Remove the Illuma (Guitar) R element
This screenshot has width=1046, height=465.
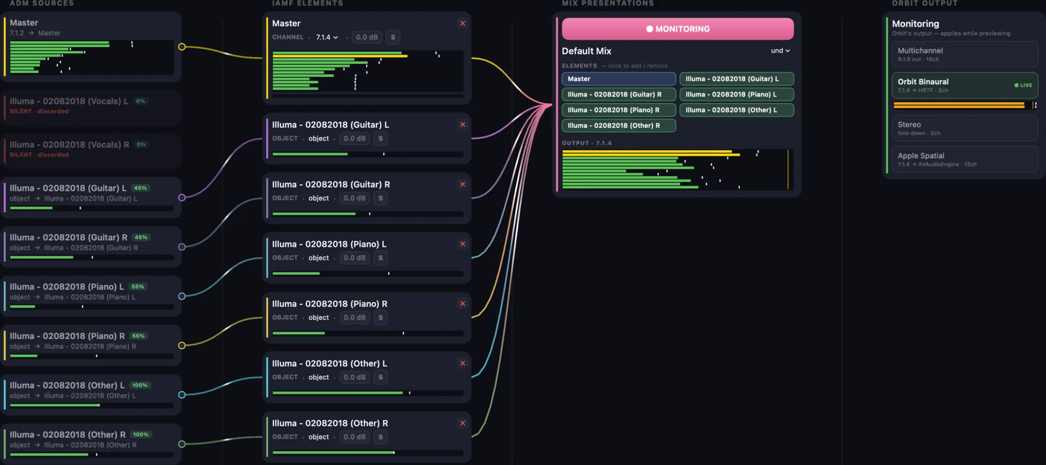[x=462, y=184]
